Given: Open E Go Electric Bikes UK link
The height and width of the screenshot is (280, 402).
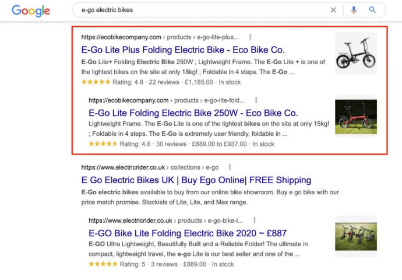Looking at the screenshot, I should click(196, 180).
